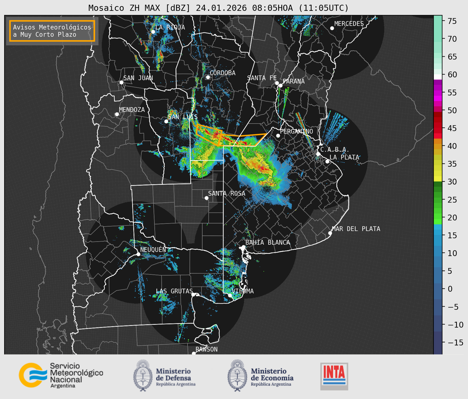468x399 pixels.
Task: Select the Mercedes city marker dot
Action: pyautogui.click(x=332, y=28)
